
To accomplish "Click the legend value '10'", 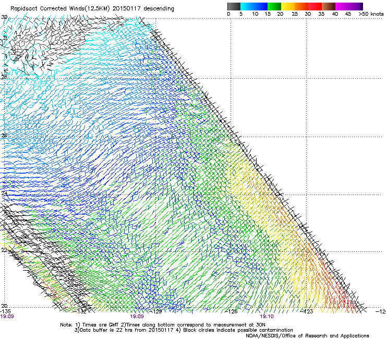I will tap(255, 14).
